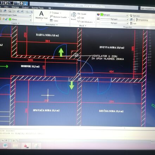Insert a Table from Annotation panel

pos(54,21)
